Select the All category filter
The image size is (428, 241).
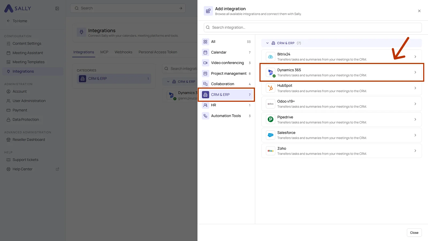click(x=226, y=42)
